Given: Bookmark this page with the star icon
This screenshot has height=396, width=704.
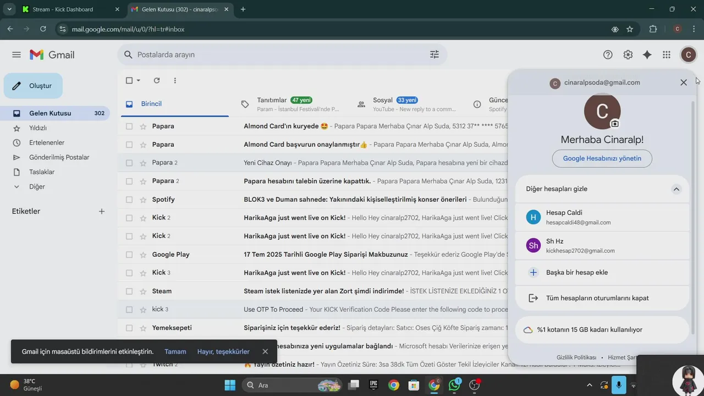Looking at the screenshot, I should (630, 29).
